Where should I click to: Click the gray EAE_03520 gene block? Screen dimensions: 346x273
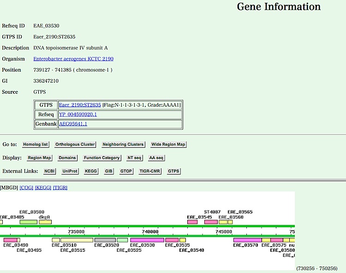click(105, 240)
